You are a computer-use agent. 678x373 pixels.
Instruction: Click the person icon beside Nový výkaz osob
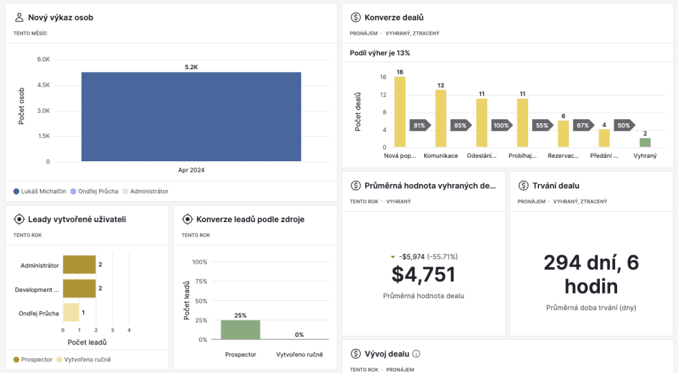point(19,17)
